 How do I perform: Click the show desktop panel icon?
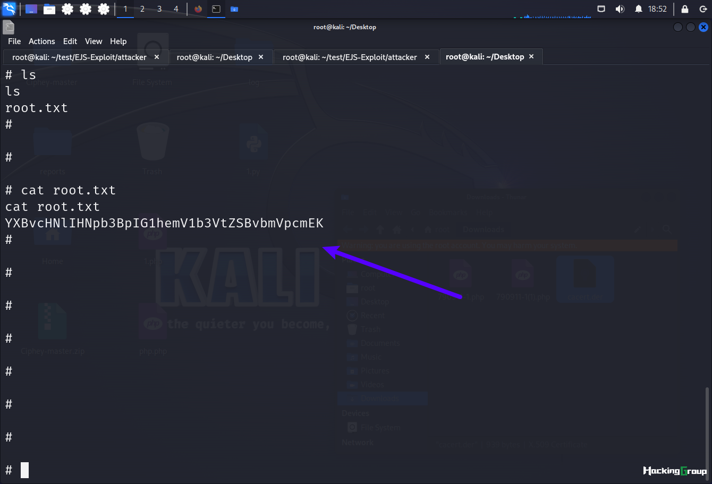(x=31, y=9)
